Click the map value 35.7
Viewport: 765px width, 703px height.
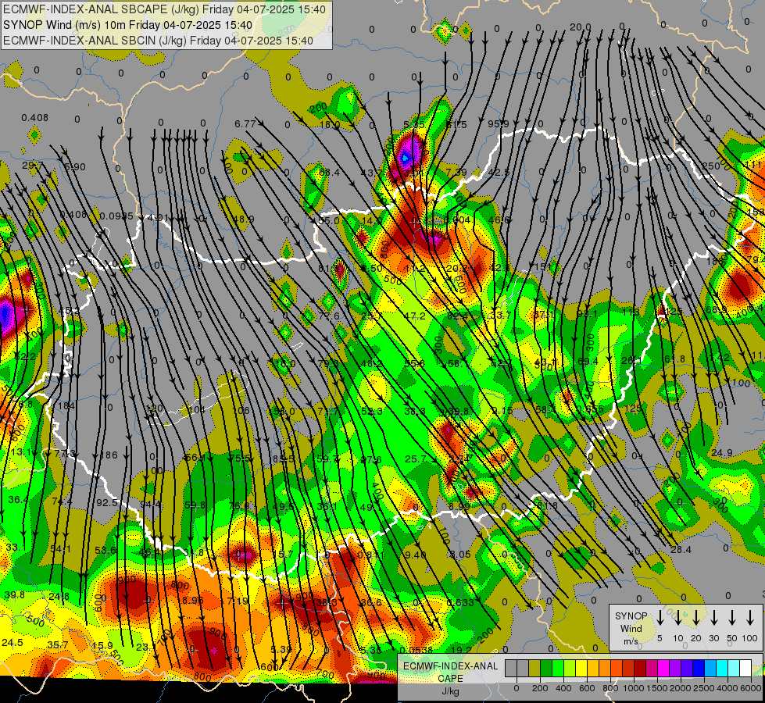click(x=58, y=645)
